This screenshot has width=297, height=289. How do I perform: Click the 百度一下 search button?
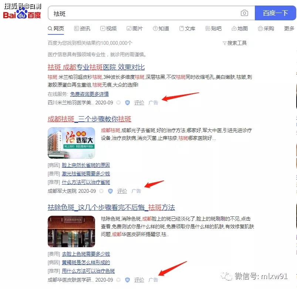275,13
